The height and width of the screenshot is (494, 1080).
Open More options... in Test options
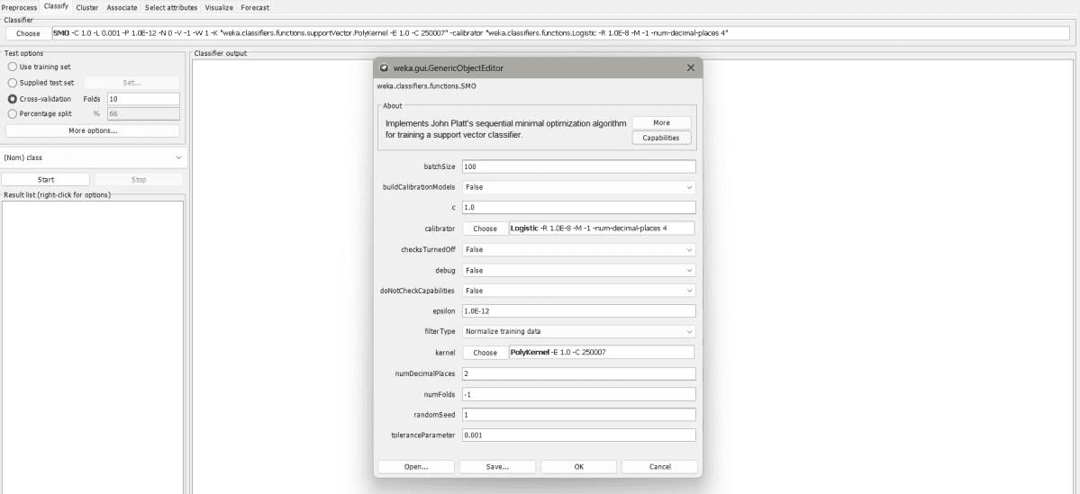point(92,130)
